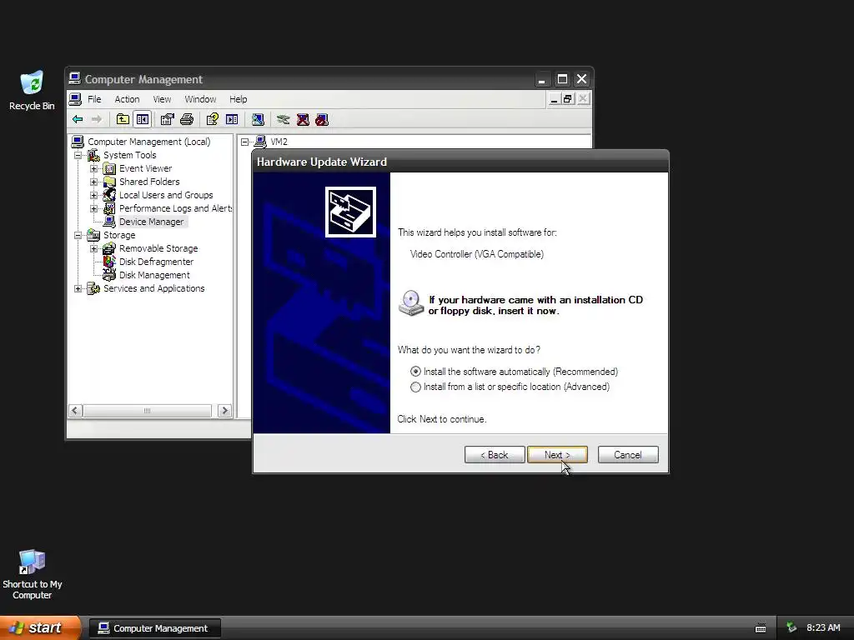
Task: Click Computer Management taskbar button
Action: click(154, 628)
